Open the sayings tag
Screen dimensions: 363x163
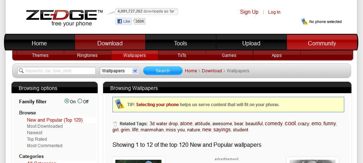pyautogui.click(x=222, y=130)
